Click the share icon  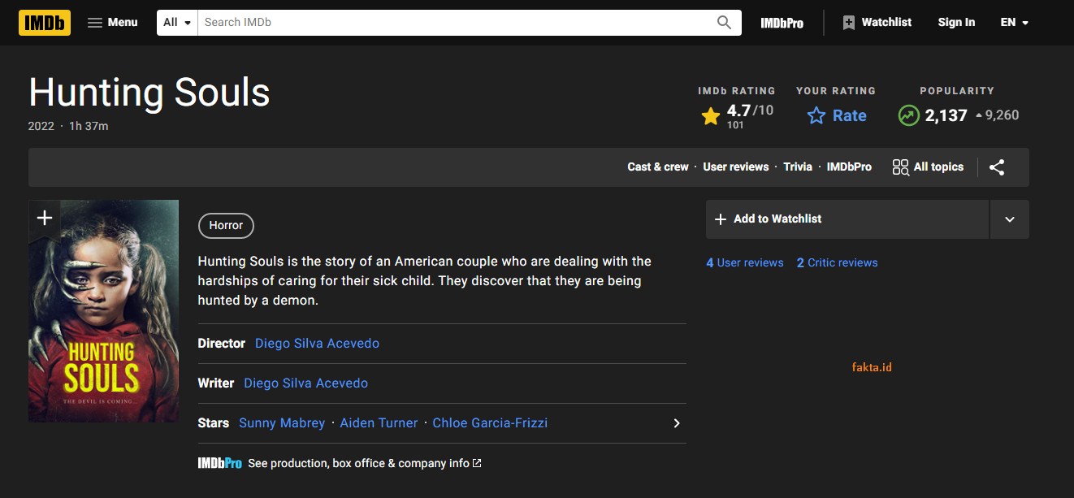coord(997,167)
